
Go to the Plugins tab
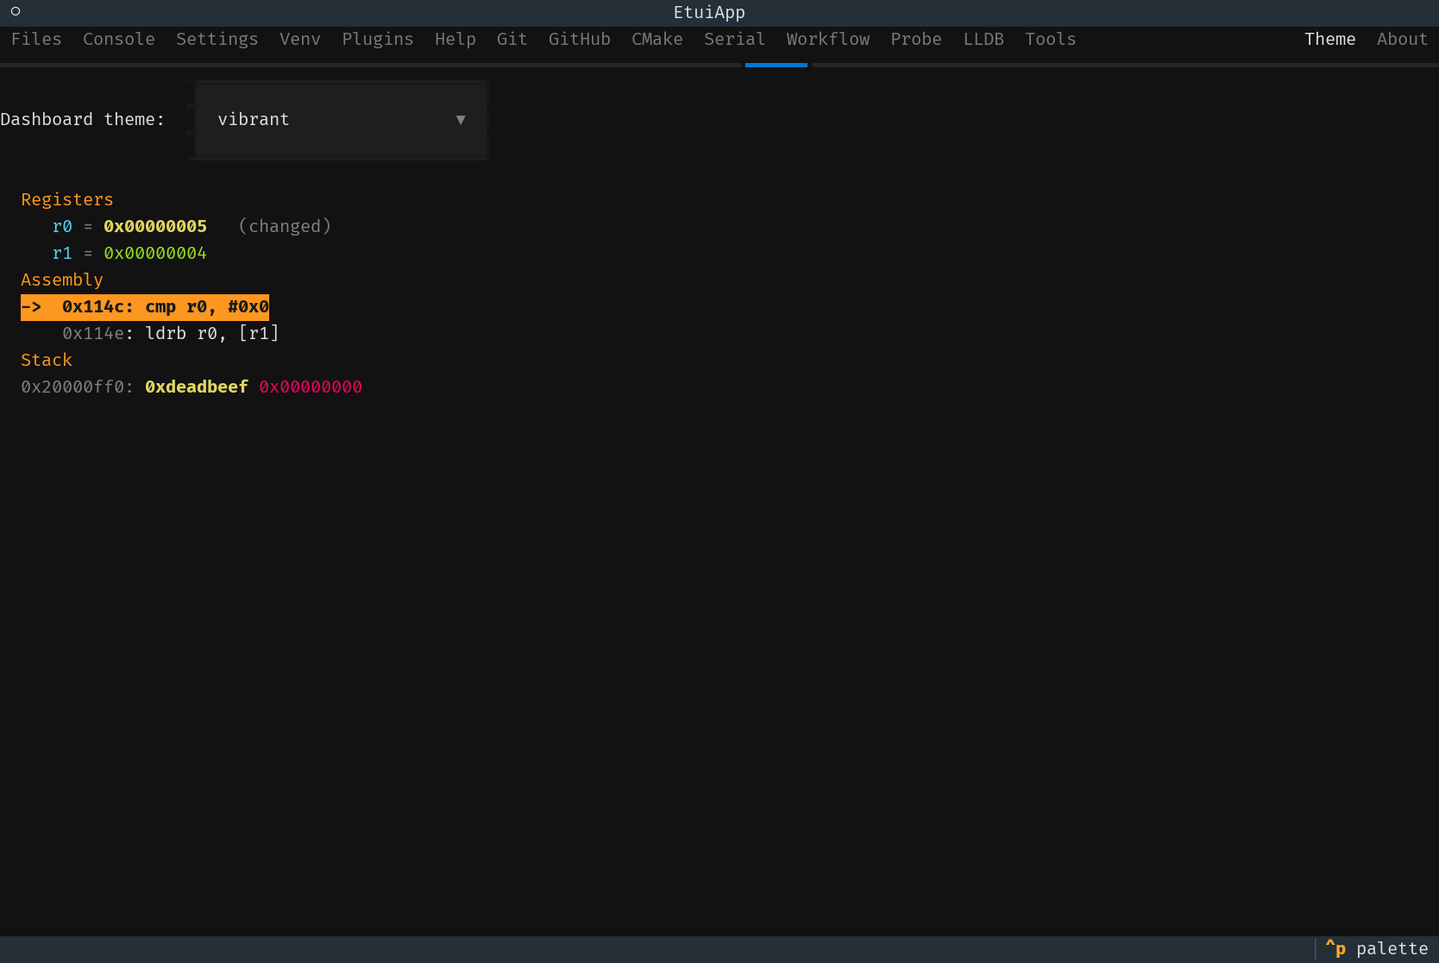coord(378,39)
